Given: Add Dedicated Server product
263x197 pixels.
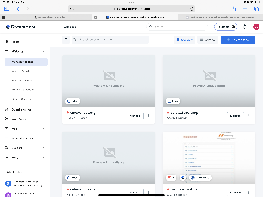Looking at the screenshot, I should click(x=20, y=194).
